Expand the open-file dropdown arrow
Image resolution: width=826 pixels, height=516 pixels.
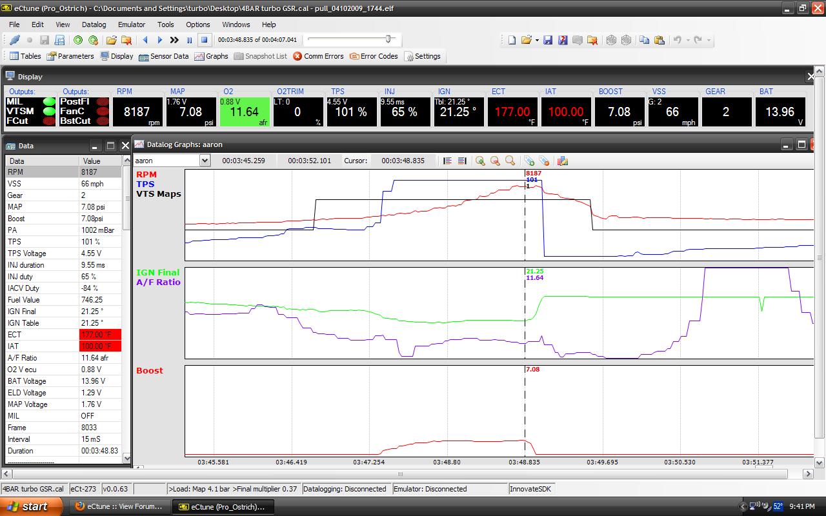pyautogui.click(x=537, y=40)
